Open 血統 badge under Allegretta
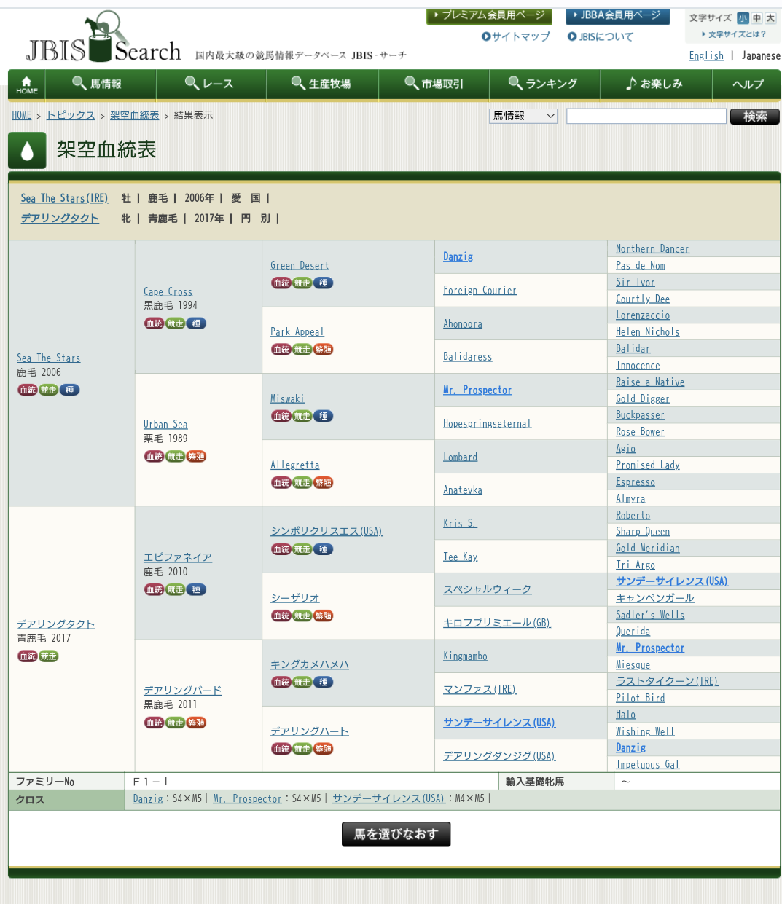The image size is (782, 904). (x=281, y=482)
